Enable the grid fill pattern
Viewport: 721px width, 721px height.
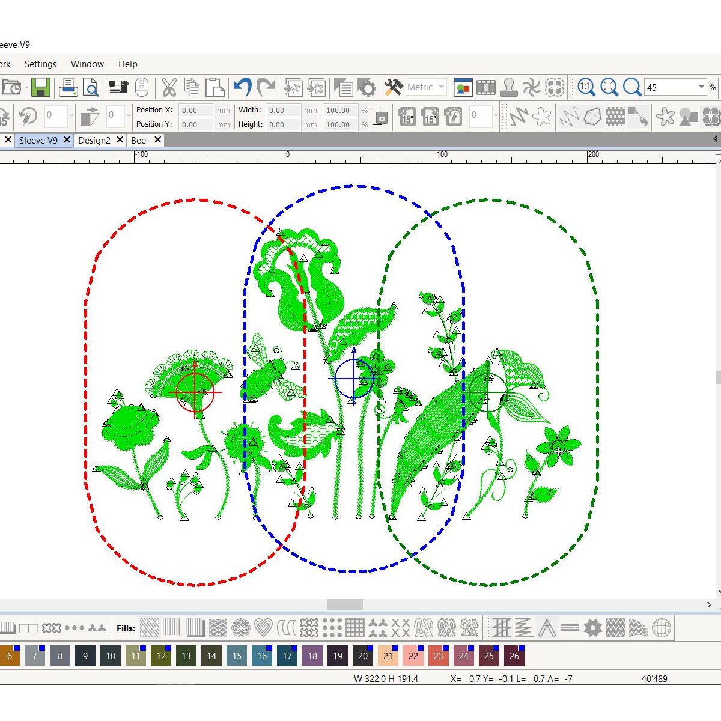coord(355,628)
